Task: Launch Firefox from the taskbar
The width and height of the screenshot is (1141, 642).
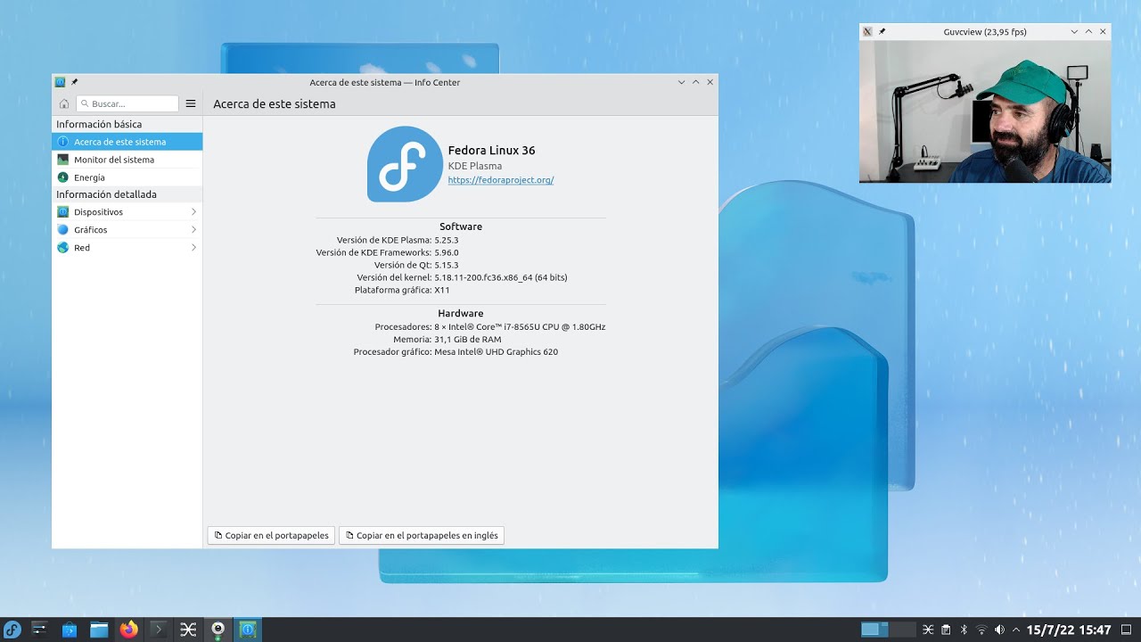Action: [x=128, y=630]
